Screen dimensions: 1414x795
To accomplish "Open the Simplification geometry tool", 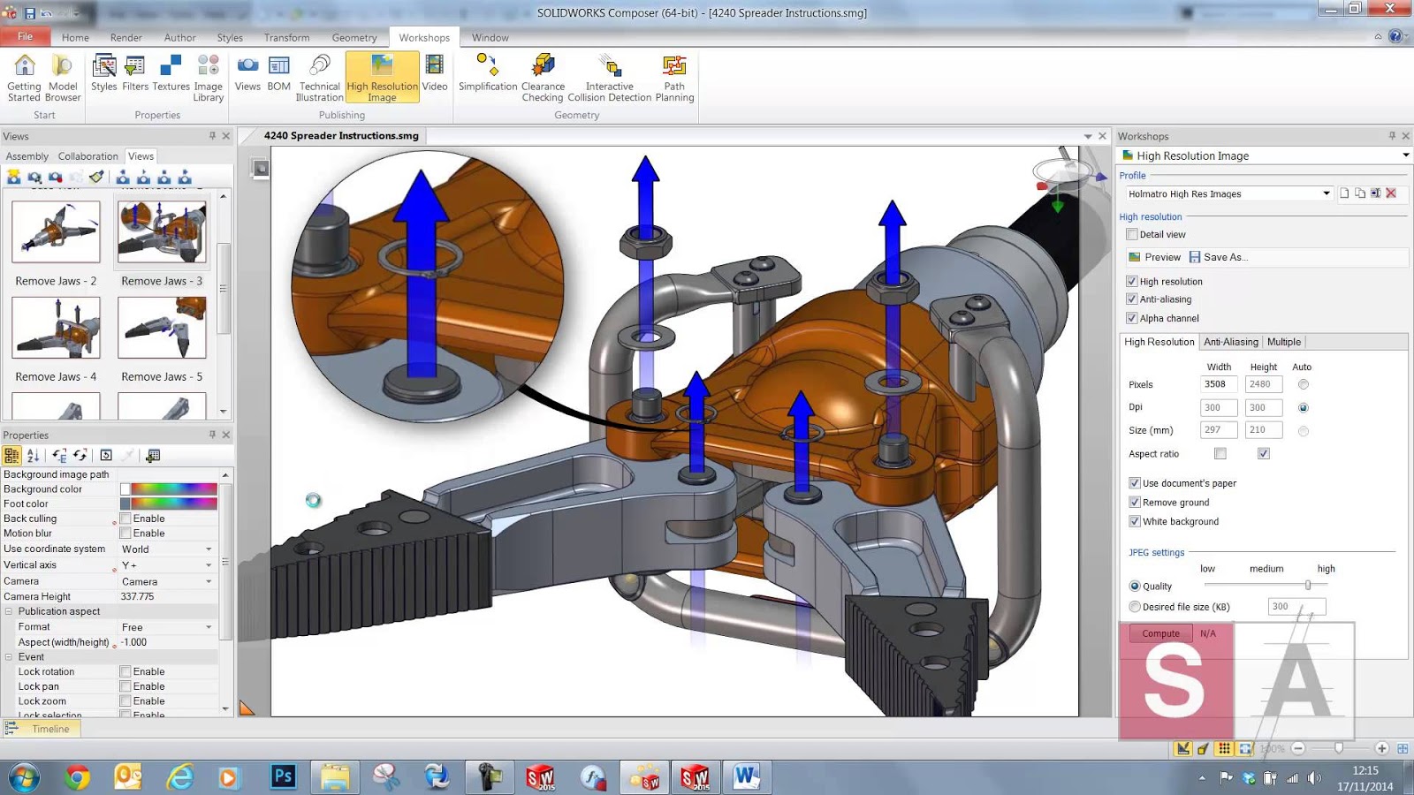I will [x=486, y=75].
